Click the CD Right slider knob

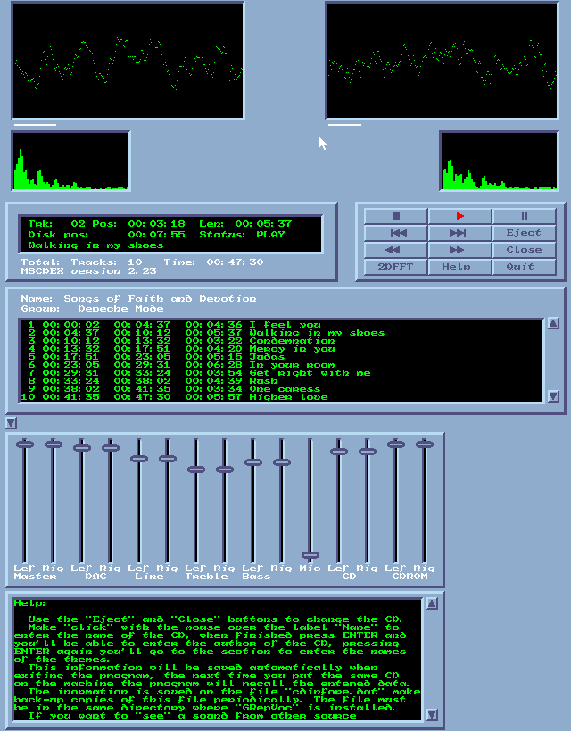pyautogui.click(x=368, y=452)
